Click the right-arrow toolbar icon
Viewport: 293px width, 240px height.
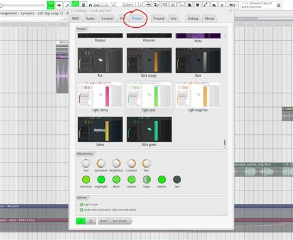pos(59,5)
